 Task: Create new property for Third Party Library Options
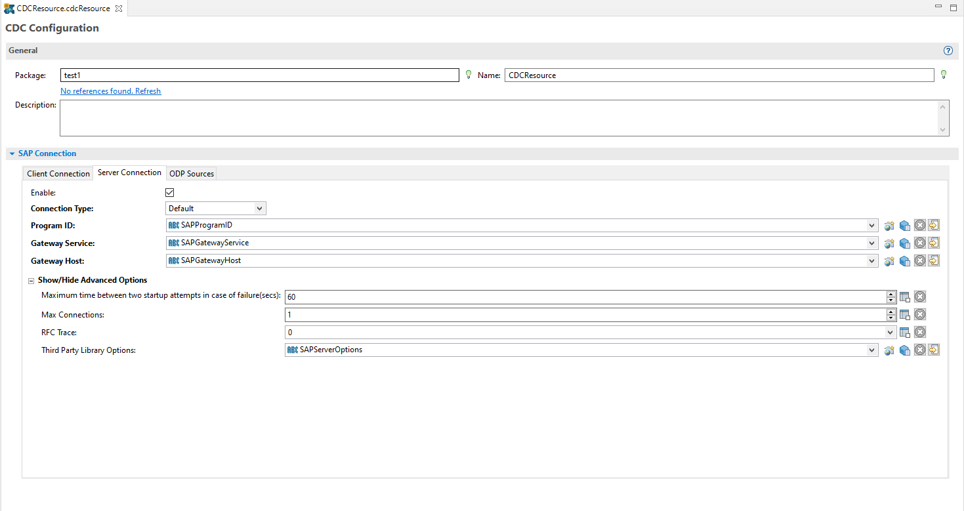889,350
